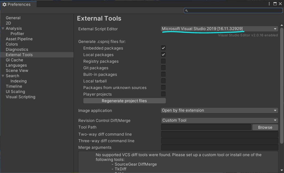Select Diagnostics category
The height and width of the screenshot is (173, 284).
[x=17, y=49]
